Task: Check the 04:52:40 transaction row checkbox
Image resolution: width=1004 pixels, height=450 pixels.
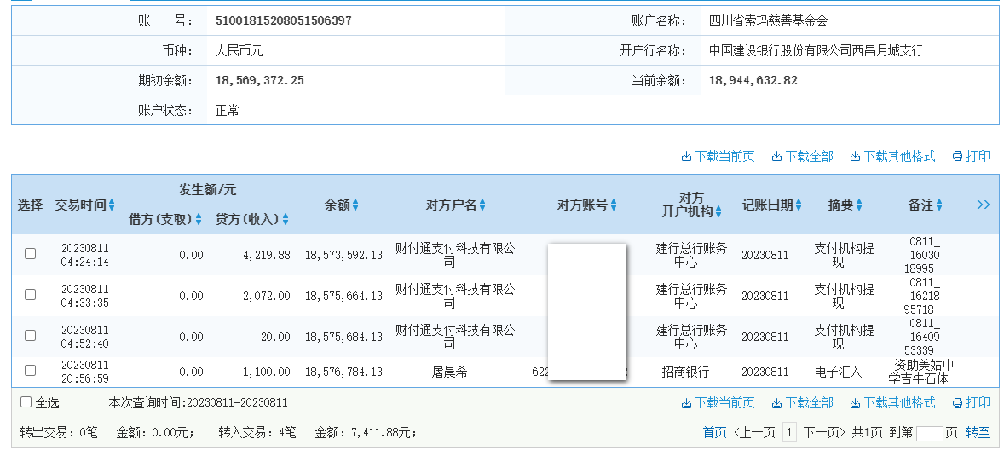Action: pyautogui.click(x=30, y=336)
